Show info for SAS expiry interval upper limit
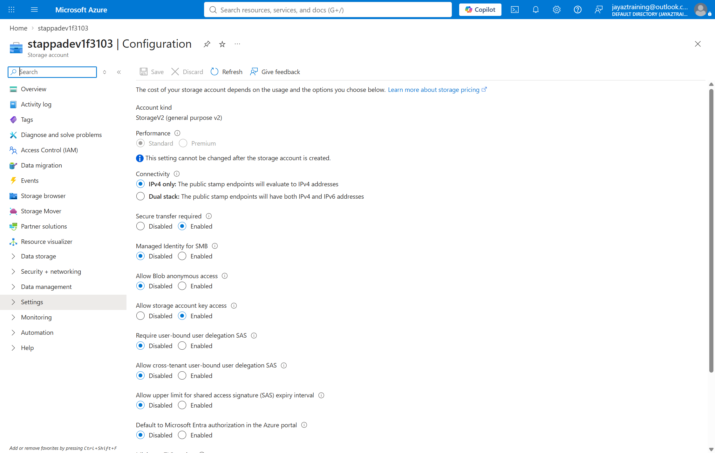Image resolution: width=715 pixels, height=453 pixels. click(321, 395)
